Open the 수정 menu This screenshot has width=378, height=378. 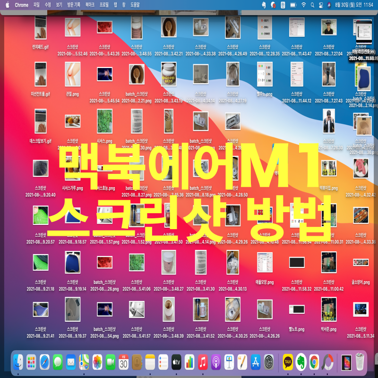point(48,5)
